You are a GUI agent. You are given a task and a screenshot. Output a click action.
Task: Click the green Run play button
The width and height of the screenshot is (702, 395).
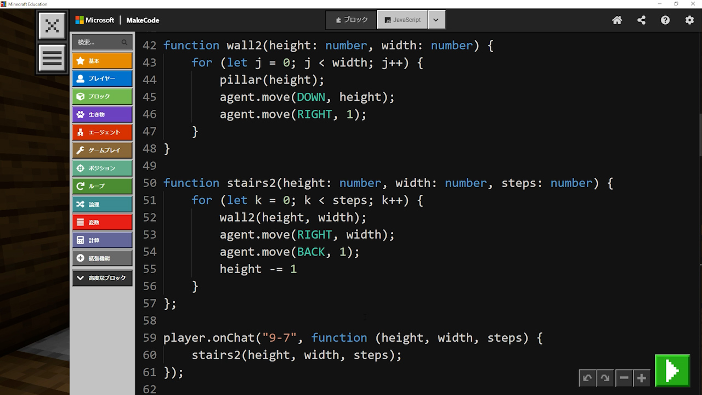[672, 371]
